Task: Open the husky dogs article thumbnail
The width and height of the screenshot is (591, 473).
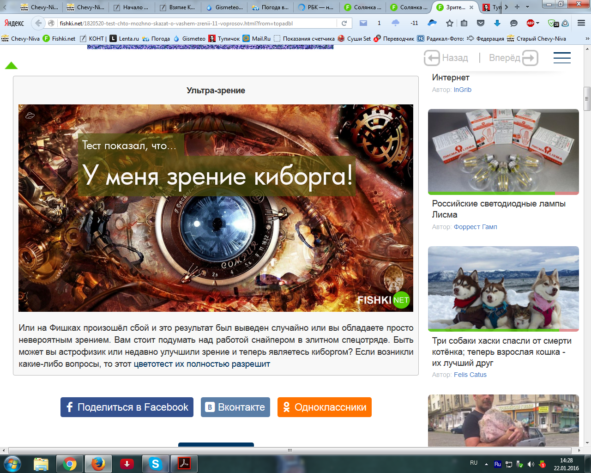Action: tap(503, 289)
